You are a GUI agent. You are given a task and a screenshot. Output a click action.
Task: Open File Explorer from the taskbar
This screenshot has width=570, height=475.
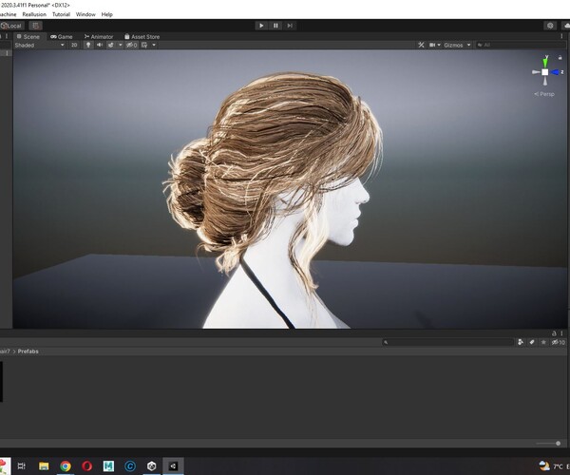(x=44, y=465)
